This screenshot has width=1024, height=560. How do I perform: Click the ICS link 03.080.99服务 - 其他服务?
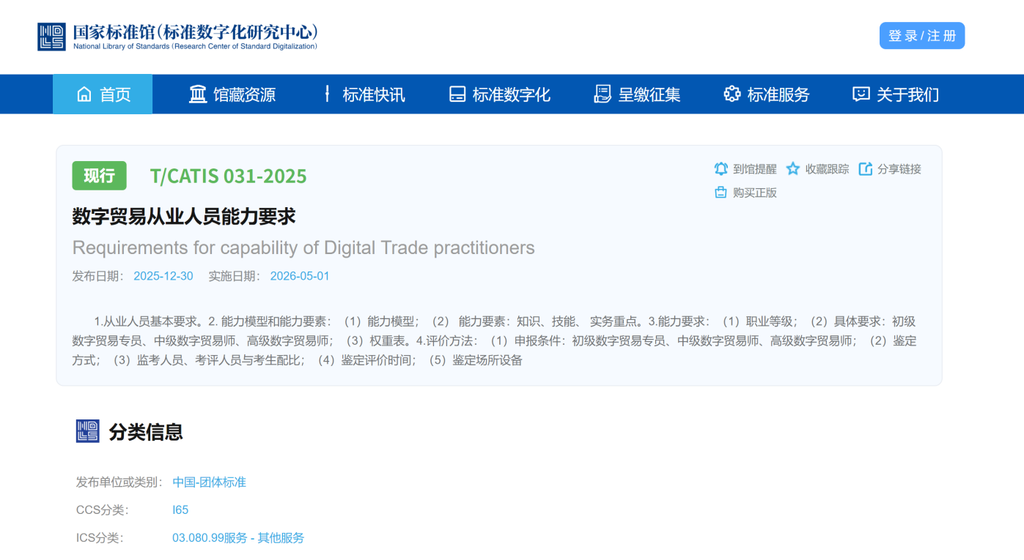[x=238, y=538]
